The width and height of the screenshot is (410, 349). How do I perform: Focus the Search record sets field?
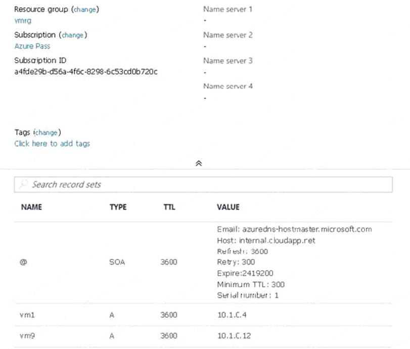coord(202,185)
